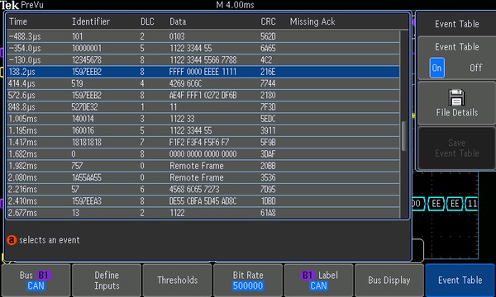
Task: Click the Save Event Table button
Action: (x=457, y=148)
